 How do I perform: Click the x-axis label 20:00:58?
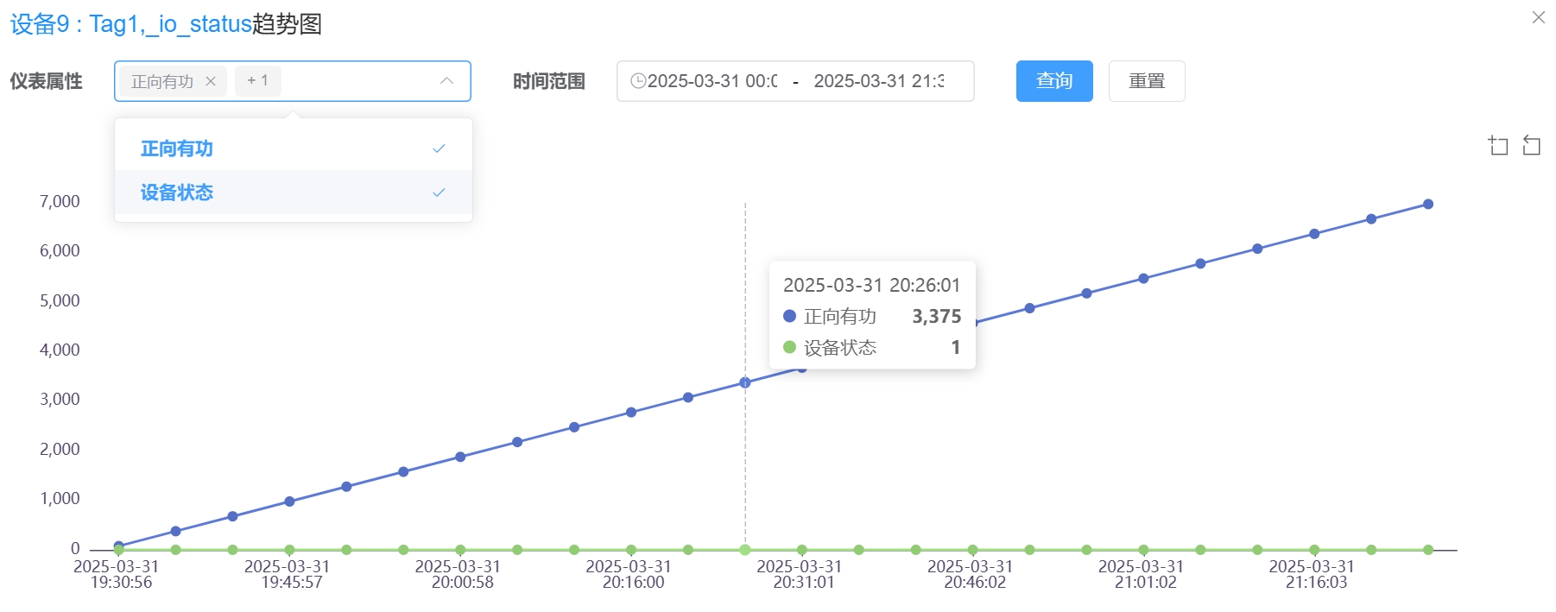click(463, 583)
